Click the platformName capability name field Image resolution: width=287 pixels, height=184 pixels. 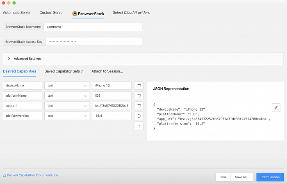(x=23, y=95)
